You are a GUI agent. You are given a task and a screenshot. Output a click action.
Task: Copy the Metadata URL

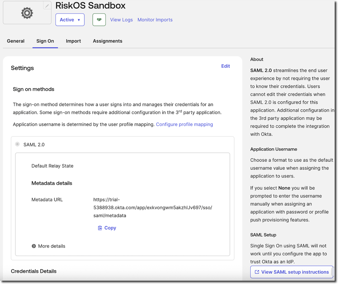(107, 228)
